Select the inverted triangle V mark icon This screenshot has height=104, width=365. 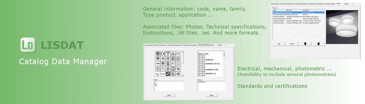pyautogui.click(x=168, y=54)
